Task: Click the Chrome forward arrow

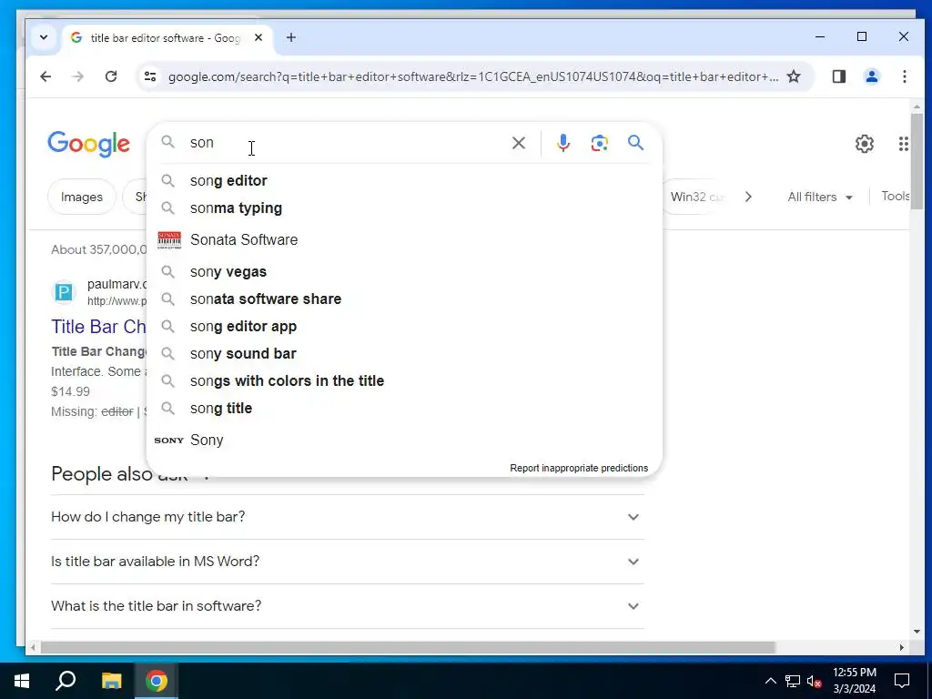Action: pyautogui.click(x=78, y=76)
